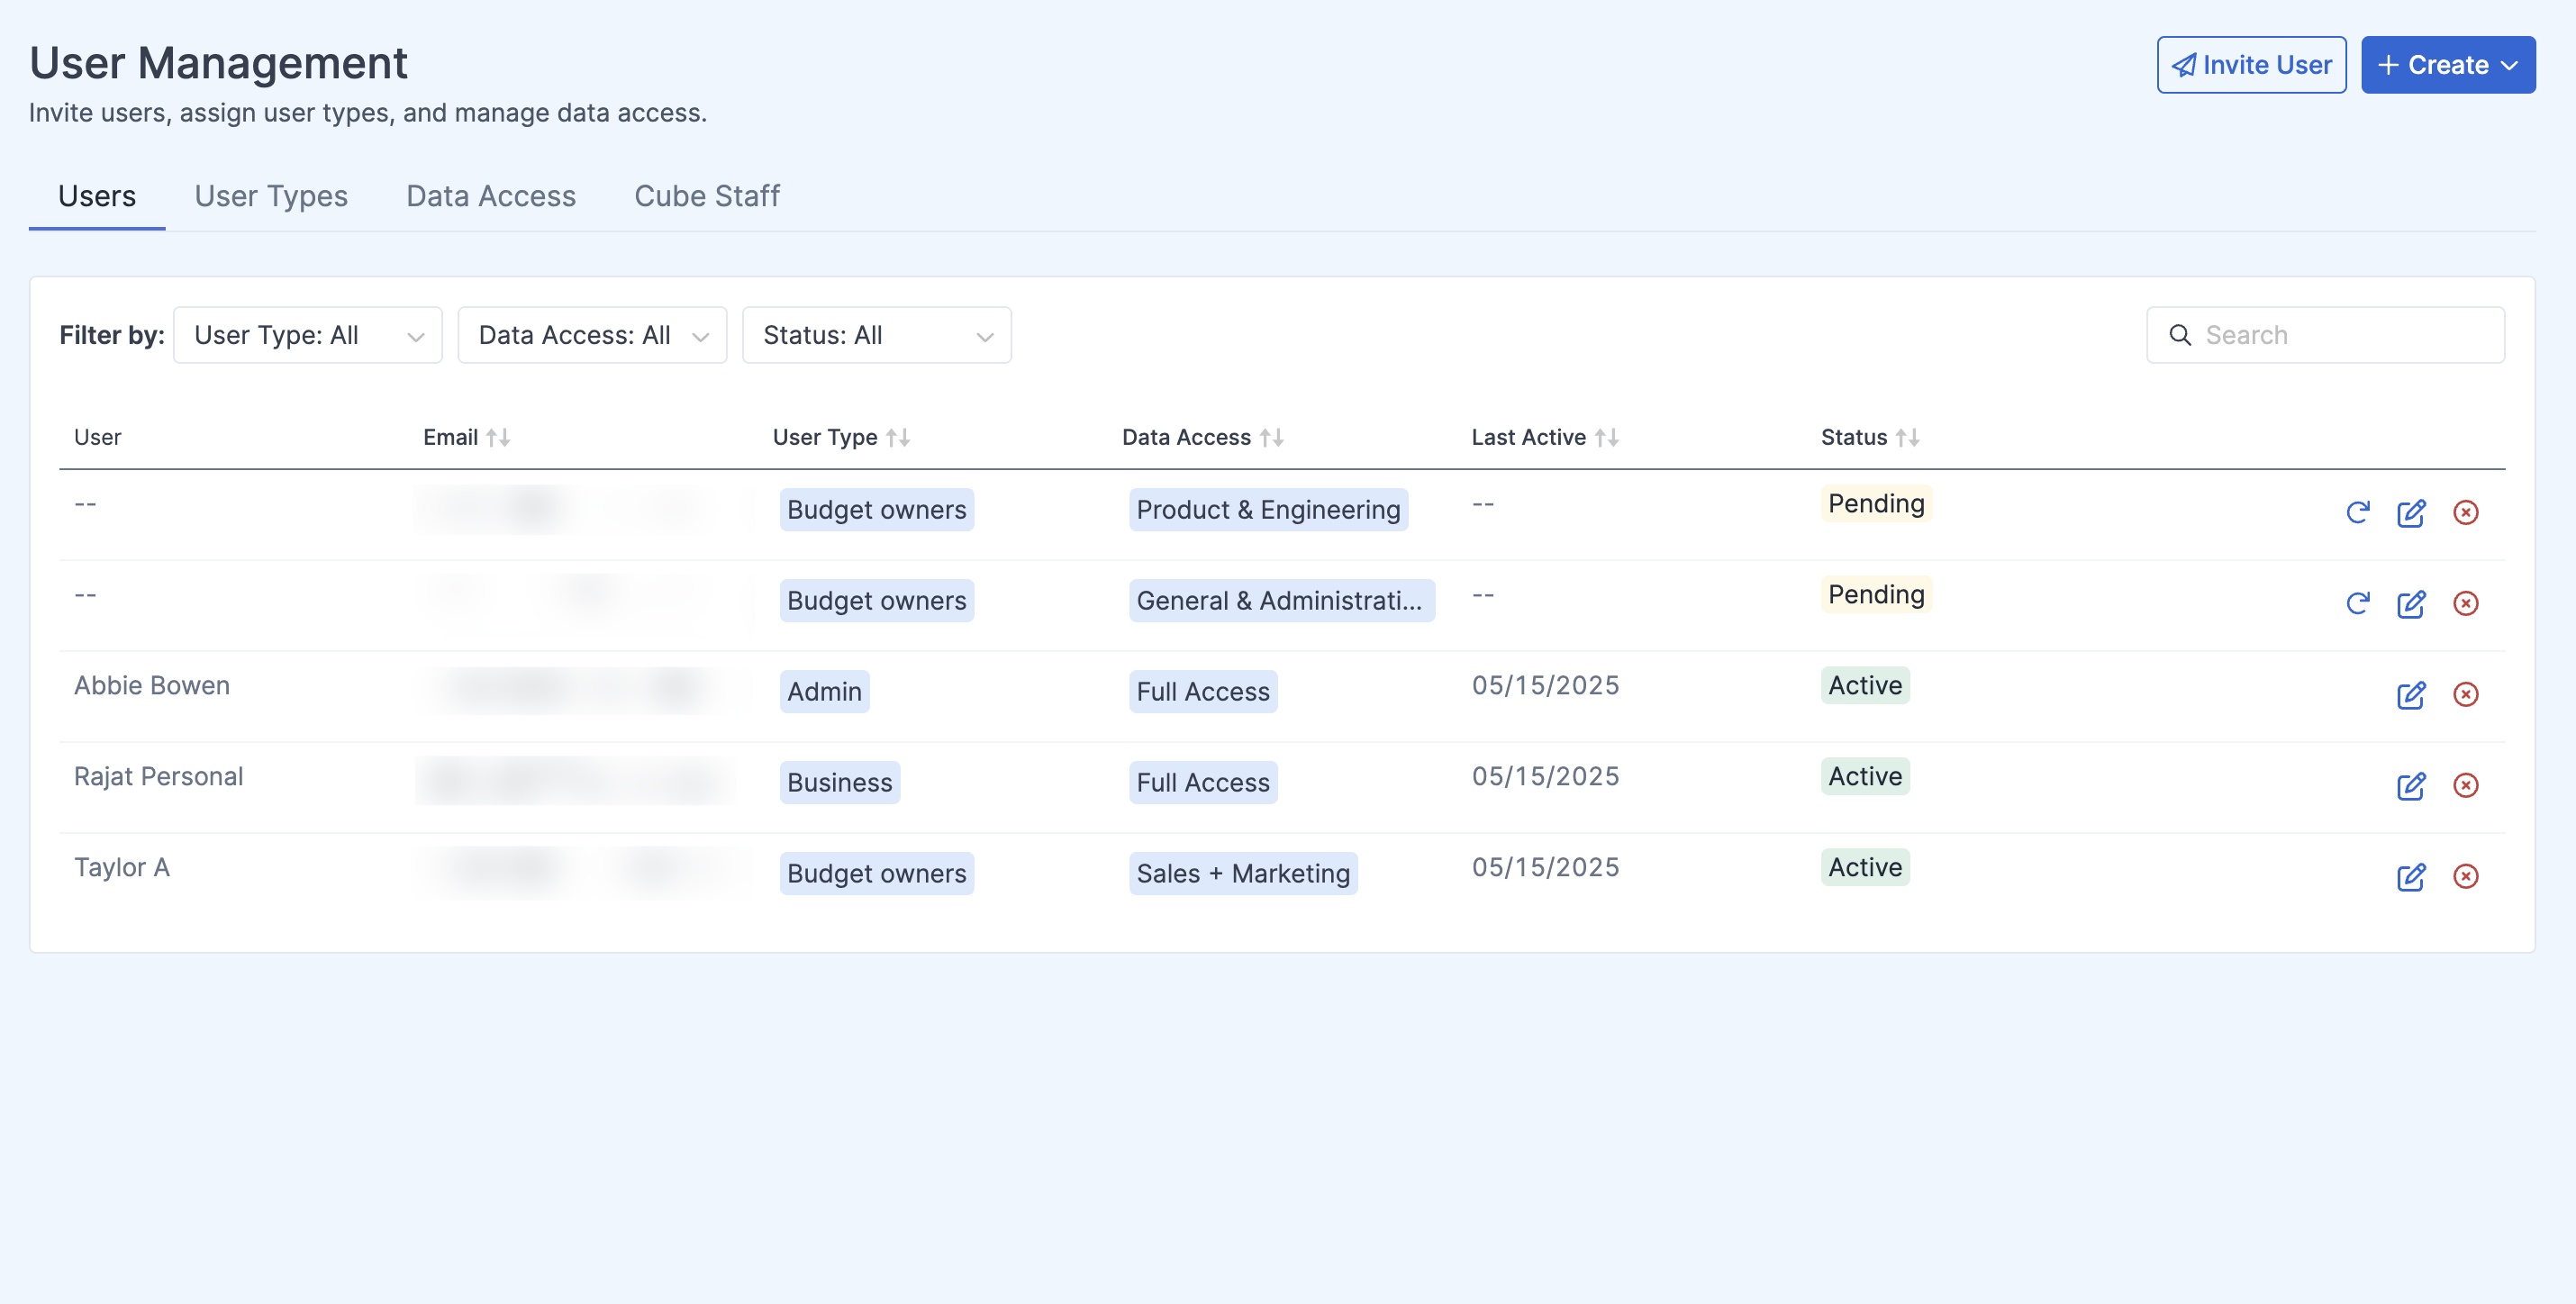
Task: Open the Status filter dropdown
Action: [877, 335]
